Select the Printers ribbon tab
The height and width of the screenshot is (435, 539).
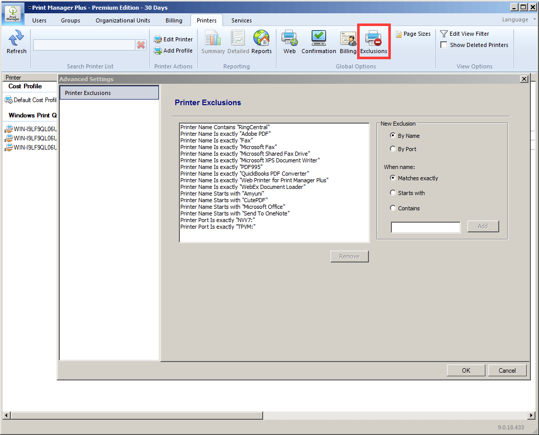[x=206, y=20]
